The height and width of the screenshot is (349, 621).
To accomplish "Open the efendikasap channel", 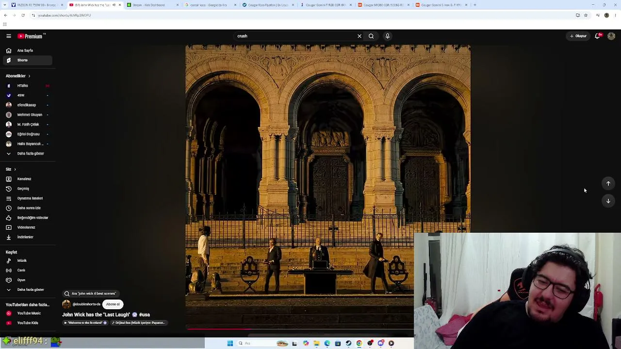I will tap(27, 105).
